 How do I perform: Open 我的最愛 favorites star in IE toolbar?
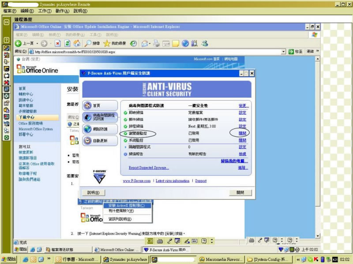[114, 43]
